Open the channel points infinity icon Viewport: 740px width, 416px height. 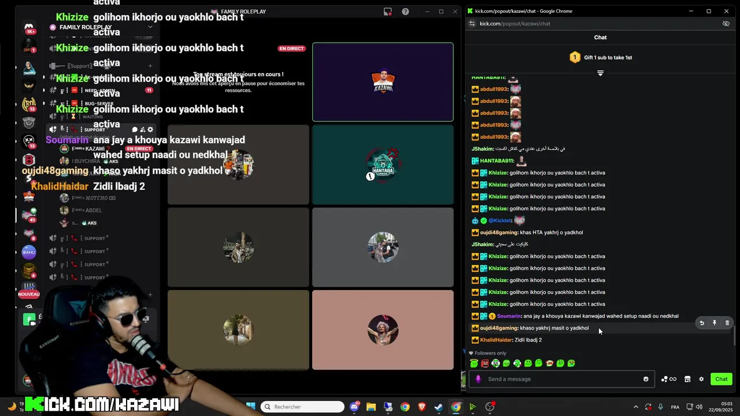click(668, 379)
